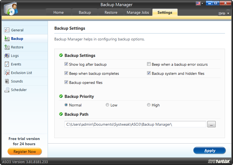This screenshot has height=165, width=233.
Task: Open the language selection dropdown
Action: [199, 3]
